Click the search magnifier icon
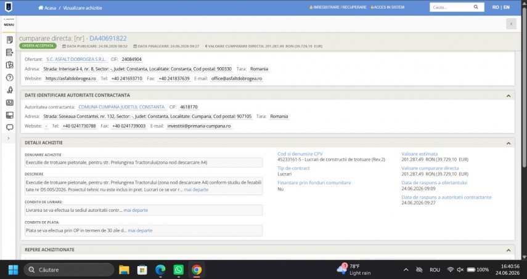The width and height of the screenshot is (527, 279). [x=476, y=7]
